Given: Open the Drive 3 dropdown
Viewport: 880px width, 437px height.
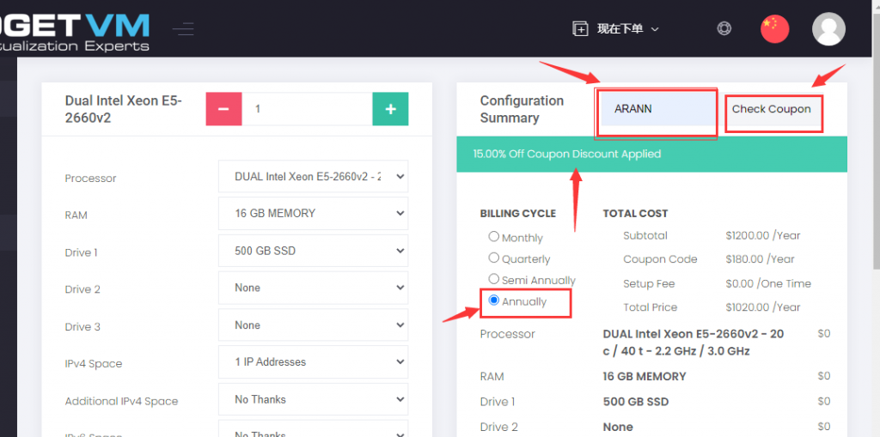Looking at the screenshot, I should point(313,325).
